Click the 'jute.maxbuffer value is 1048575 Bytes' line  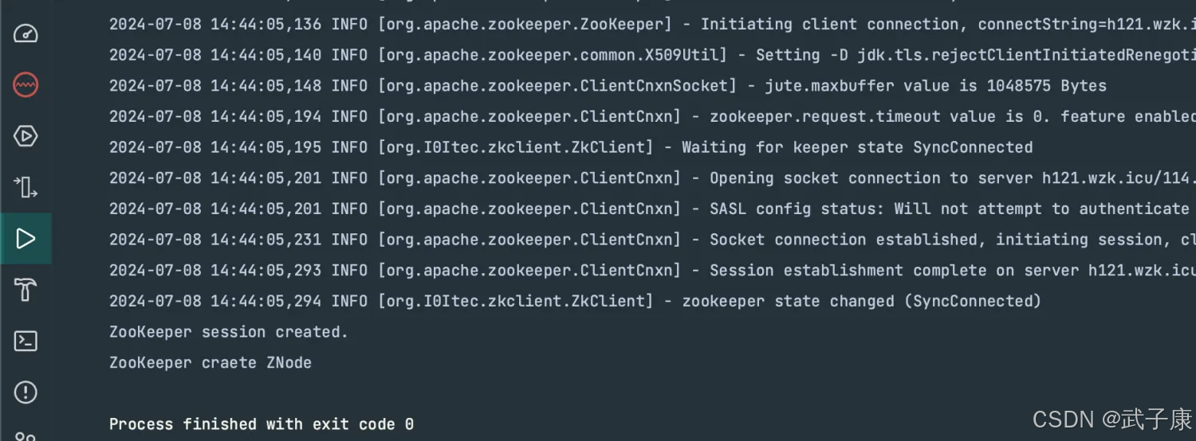point(608,86)
